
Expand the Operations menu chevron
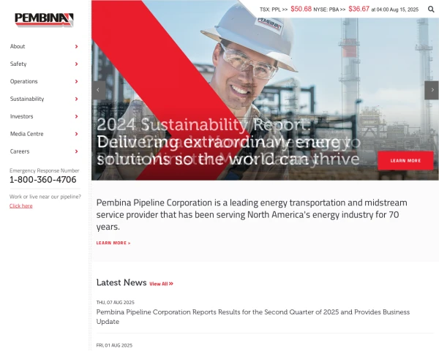coord(76,81)
